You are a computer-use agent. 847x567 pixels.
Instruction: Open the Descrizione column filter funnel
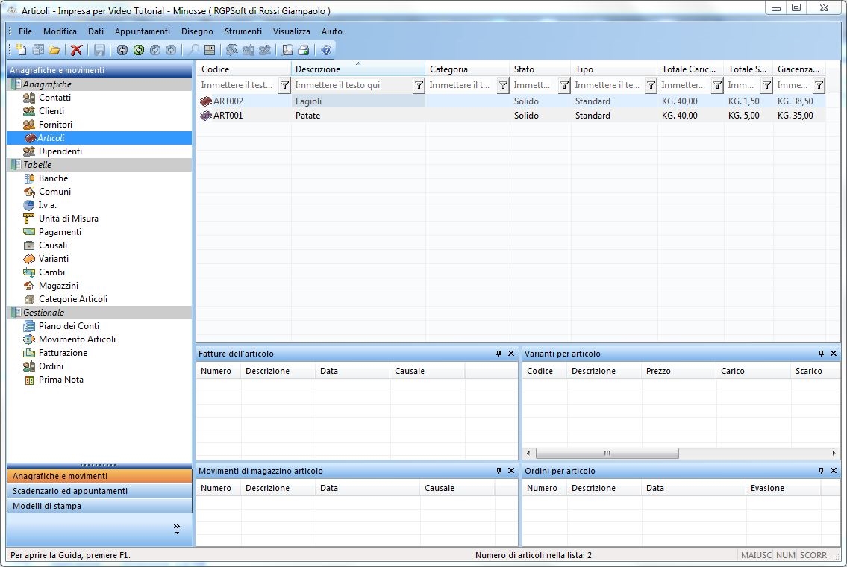[x=419, y=85]
